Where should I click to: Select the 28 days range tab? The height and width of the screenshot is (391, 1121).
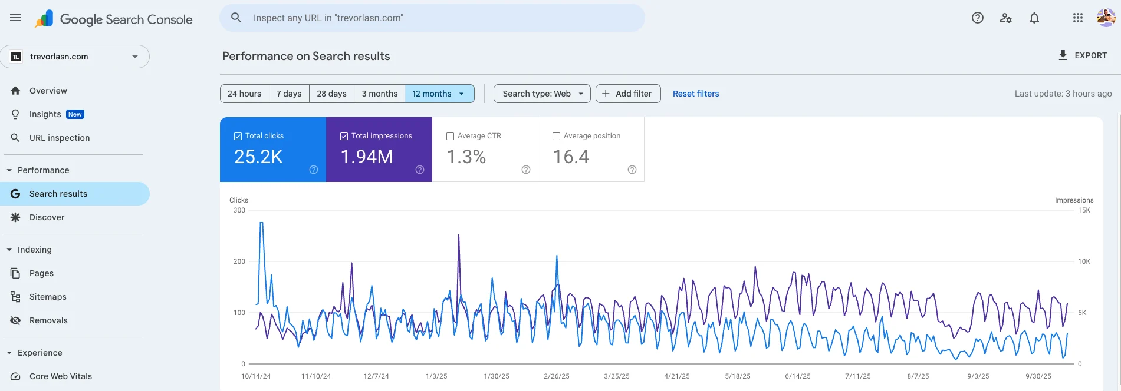[331, 94]
